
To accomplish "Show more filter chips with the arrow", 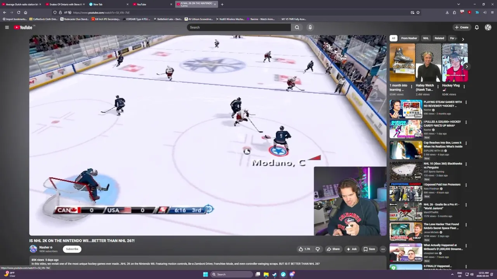I will (463, 39).
